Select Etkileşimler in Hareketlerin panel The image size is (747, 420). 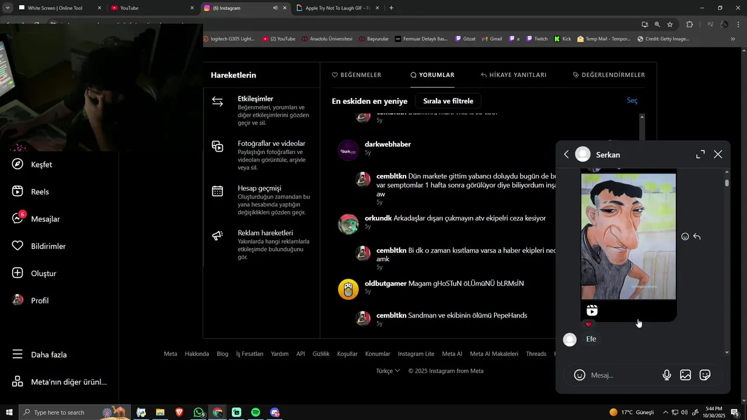click(x=261, y=111)
